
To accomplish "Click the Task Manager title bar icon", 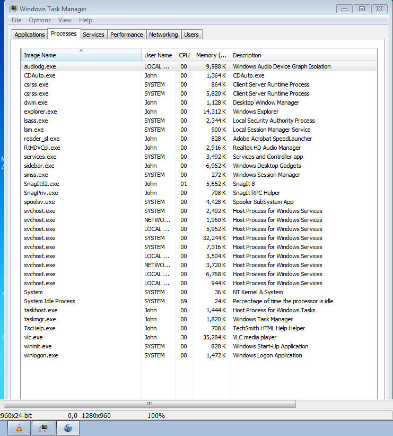I will pyautogui.click(x=13, y=9).
